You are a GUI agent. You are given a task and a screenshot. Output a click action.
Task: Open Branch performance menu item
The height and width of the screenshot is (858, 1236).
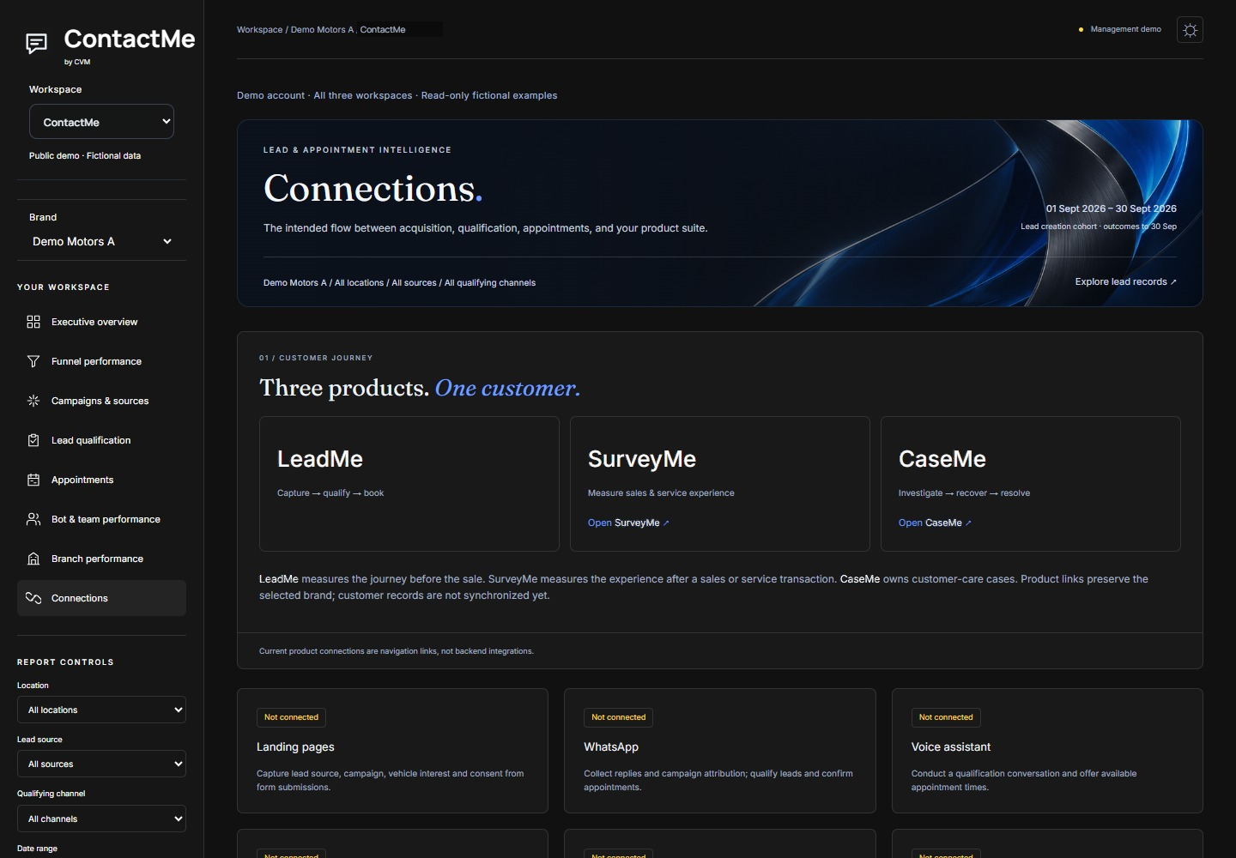101,559
